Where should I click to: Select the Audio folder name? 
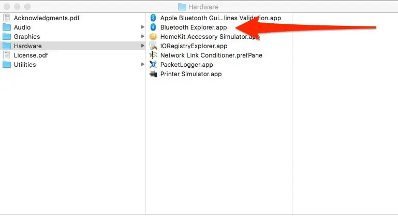coord(22,27)
